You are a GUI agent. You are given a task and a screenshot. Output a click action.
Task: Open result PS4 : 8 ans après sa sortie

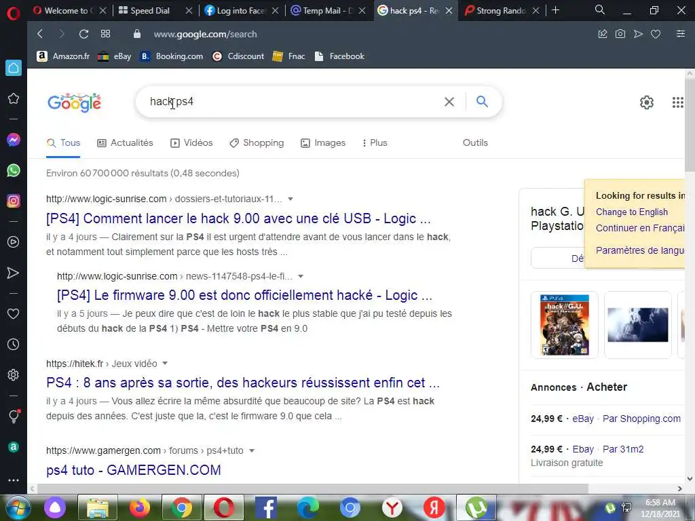tap(243, 383)
